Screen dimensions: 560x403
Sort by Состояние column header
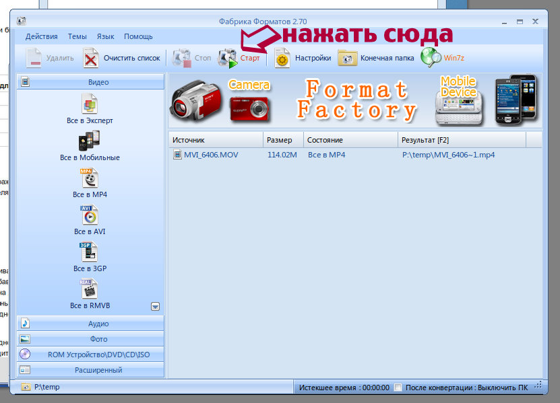[x=350, y=140]
